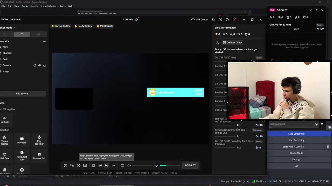Open TikTok LIVE Studio settings gear
Screen dimensions: 332x186
pos(227,20)
